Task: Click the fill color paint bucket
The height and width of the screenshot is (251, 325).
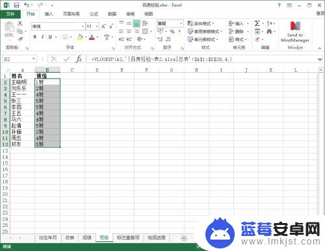Action: point(80,37)
